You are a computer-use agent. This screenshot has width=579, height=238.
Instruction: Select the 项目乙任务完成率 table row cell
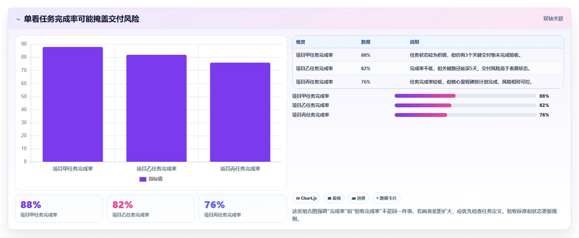point(314,69)
